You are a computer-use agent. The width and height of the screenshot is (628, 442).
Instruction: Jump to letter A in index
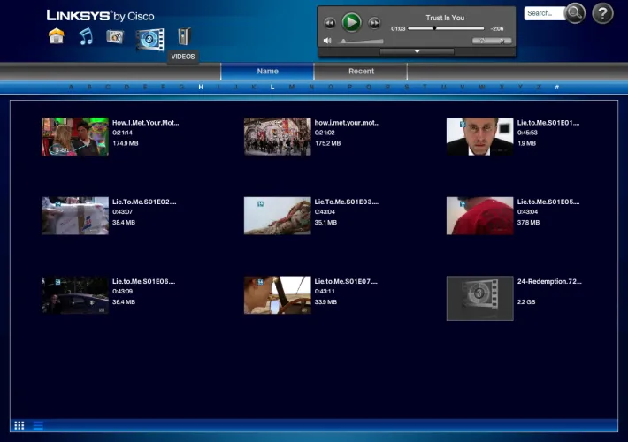71,87
